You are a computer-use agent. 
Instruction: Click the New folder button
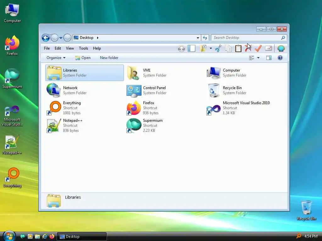[x=109, y=58]
